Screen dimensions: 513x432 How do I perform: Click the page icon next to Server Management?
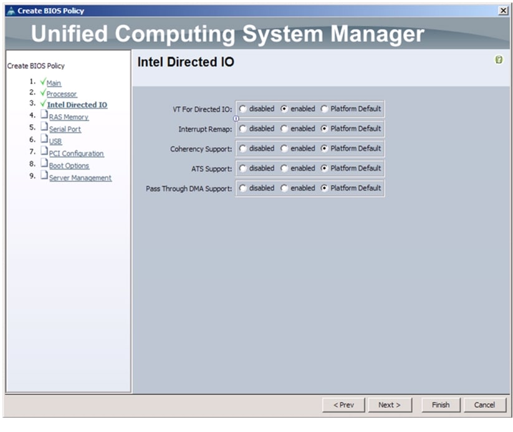pos(44,175)
